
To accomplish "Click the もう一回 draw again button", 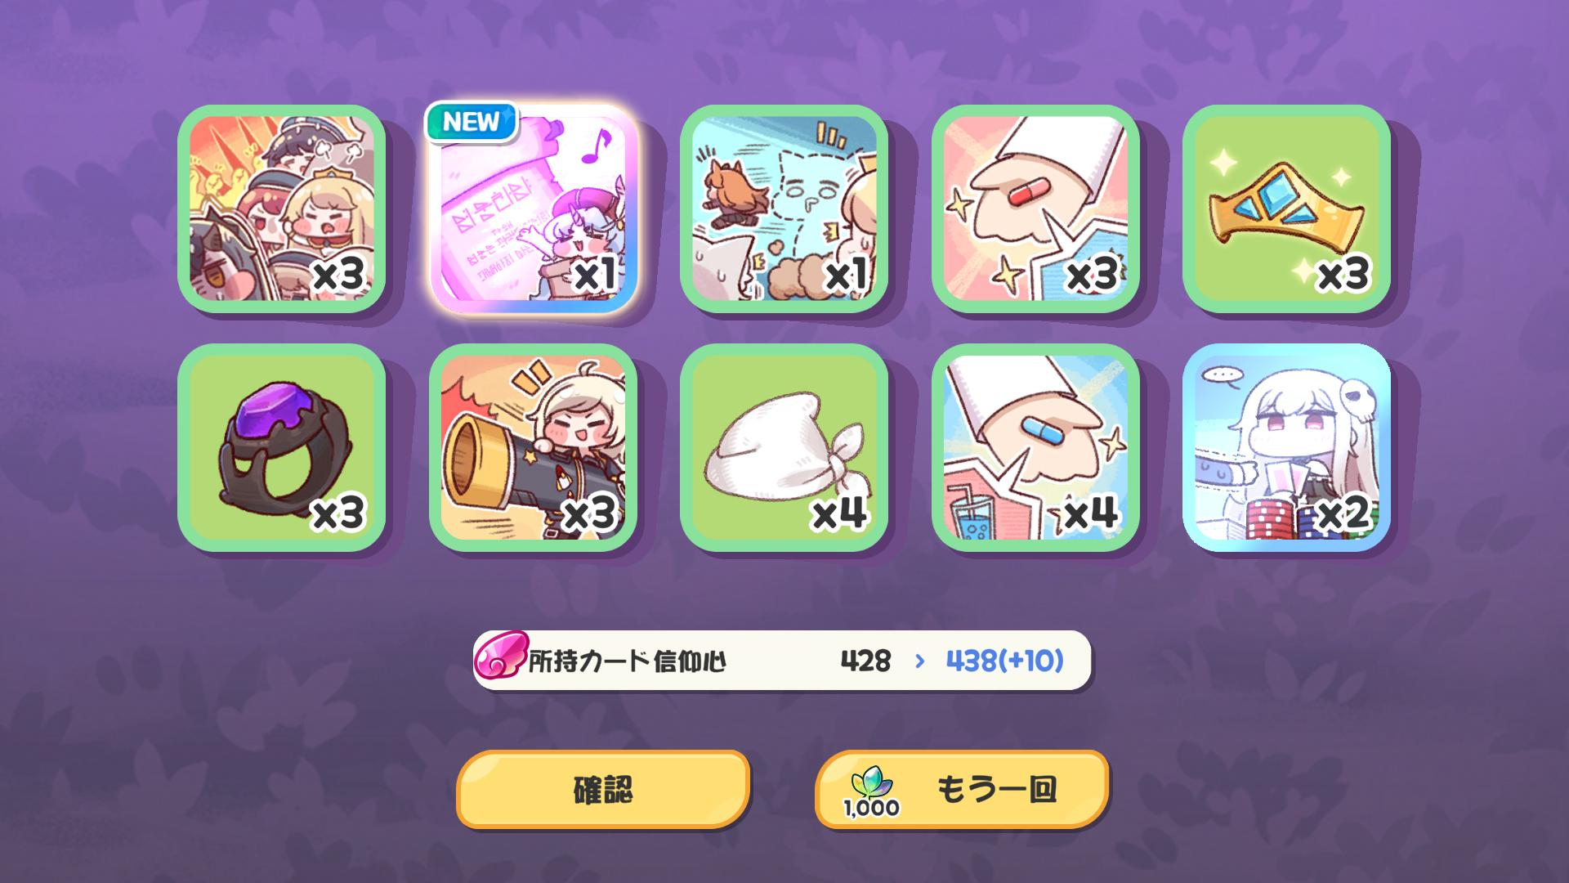I will [962, 790].
